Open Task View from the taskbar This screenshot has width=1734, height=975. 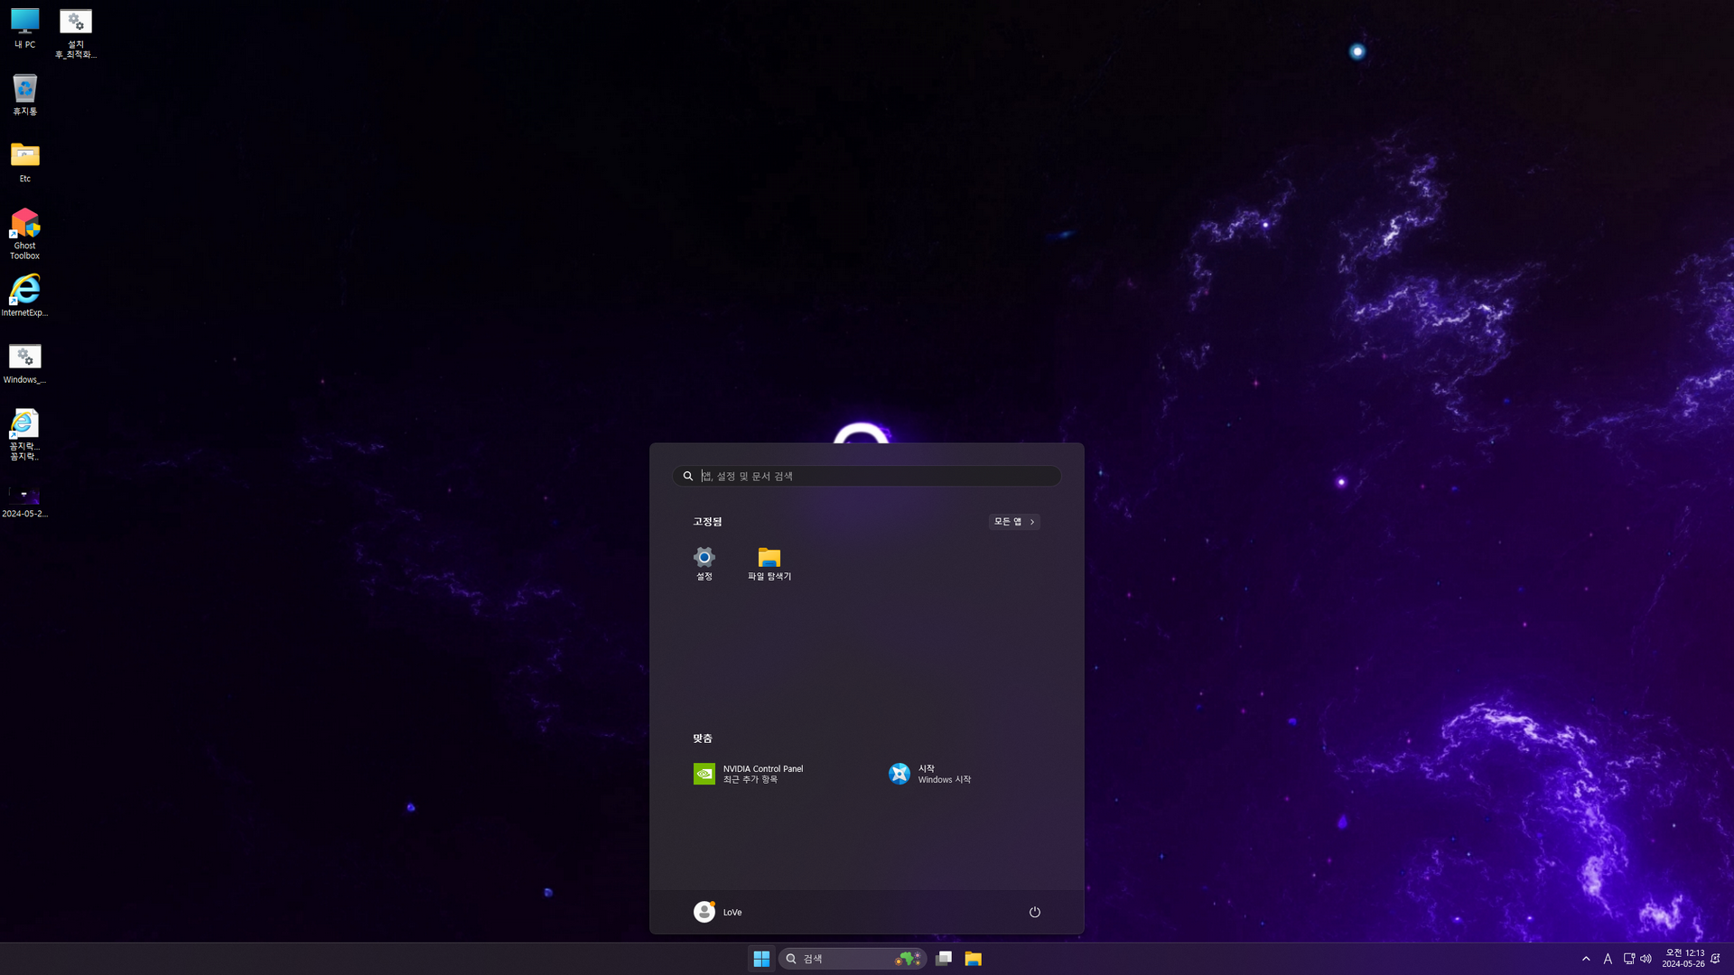pyautogui.click(x=944, y=959)
